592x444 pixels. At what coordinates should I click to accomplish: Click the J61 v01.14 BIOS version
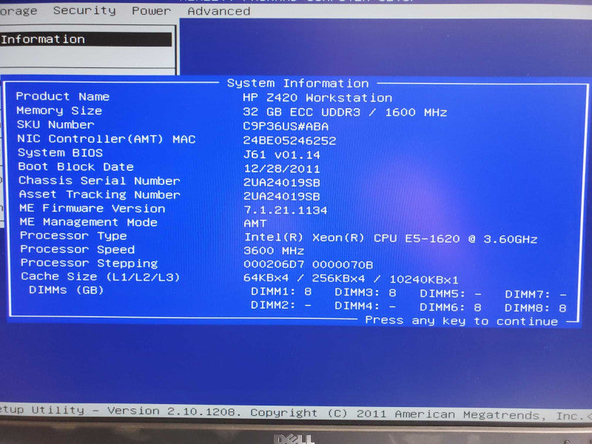(282, 155)
